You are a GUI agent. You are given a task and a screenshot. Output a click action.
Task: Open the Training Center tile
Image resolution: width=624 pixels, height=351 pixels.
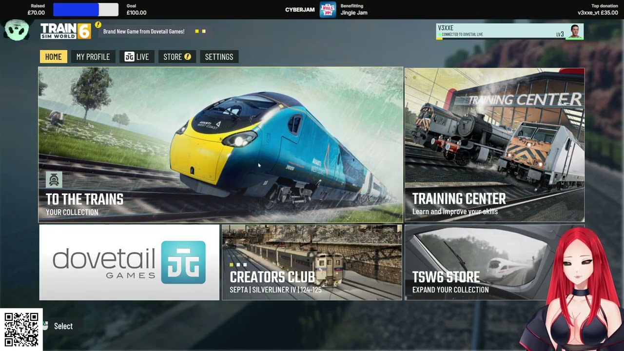pos(494,145)
